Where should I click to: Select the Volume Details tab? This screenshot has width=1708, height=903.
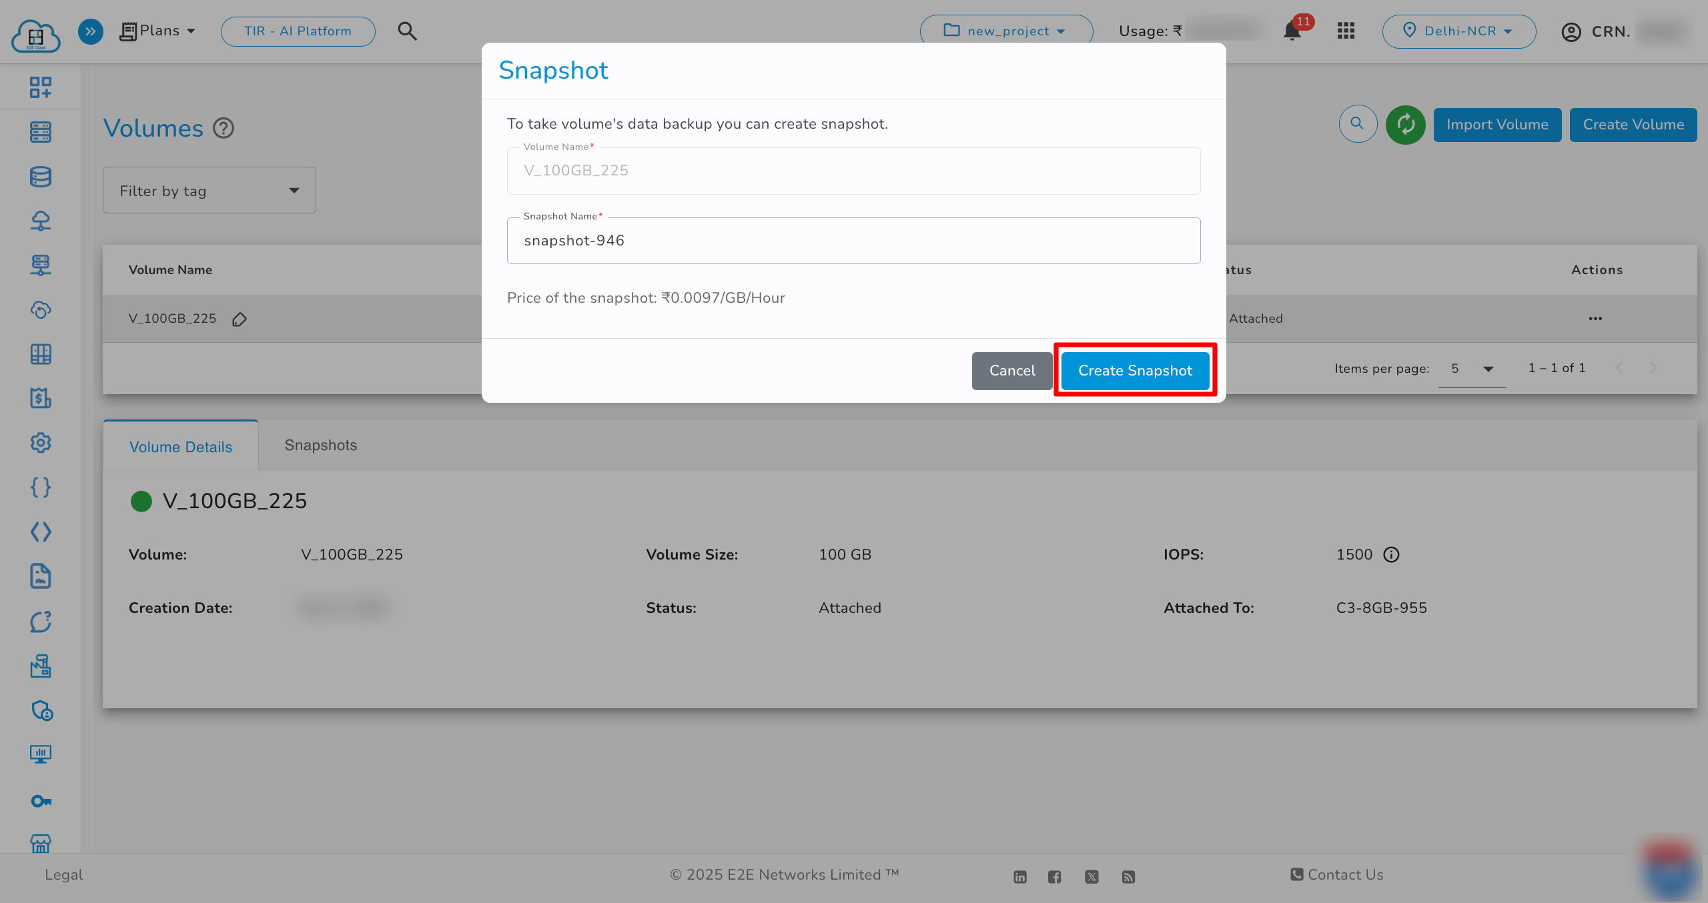[x=180, y=446]
